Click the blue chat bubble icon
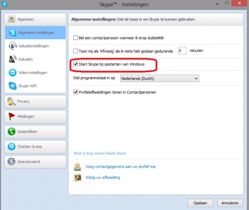 point(11,146)
